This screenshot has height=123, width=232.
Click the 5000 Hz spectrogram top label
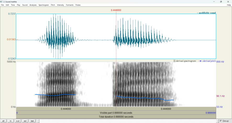(11, 62)
